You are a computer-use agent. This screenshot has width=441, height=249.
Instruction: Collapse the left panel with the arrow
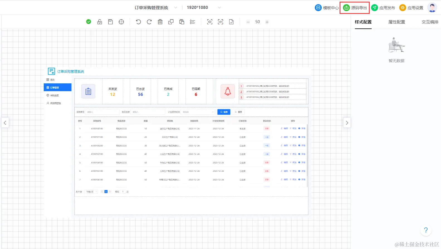(5, 123)
